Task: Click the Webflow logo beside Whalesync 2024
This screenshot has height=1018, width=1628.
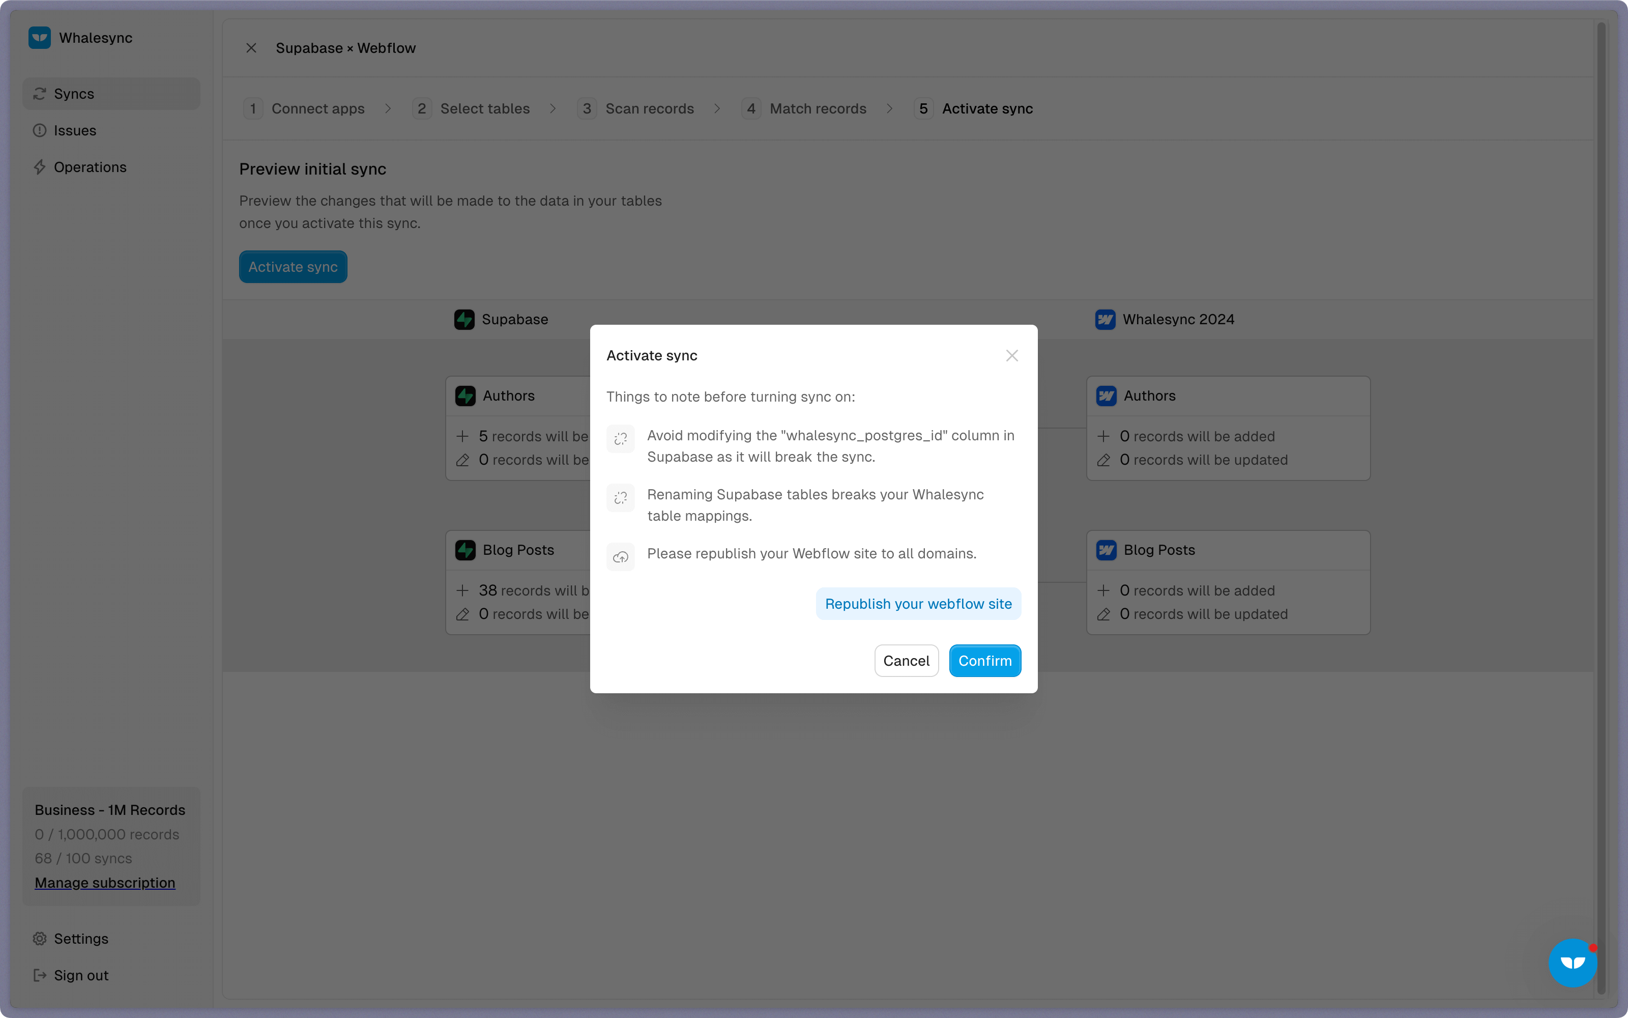Action: (1106, 319)
